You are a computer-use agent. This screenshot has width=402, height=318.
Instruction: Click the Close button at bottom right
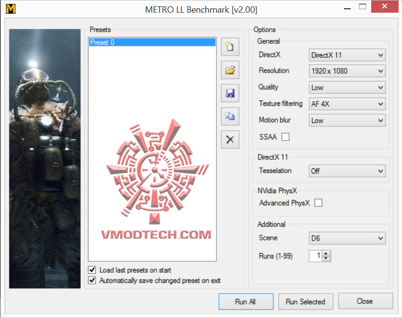pos(365,301)
